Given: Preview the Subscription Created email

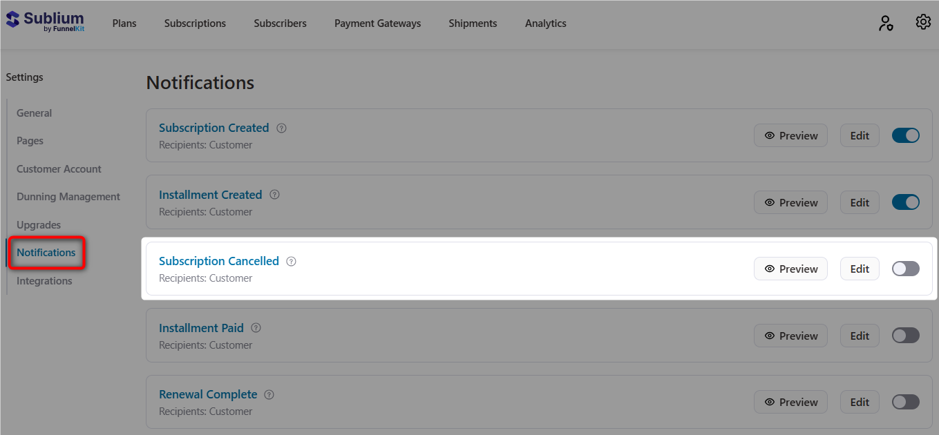Looking at the screenshot, I should point(790,135).
